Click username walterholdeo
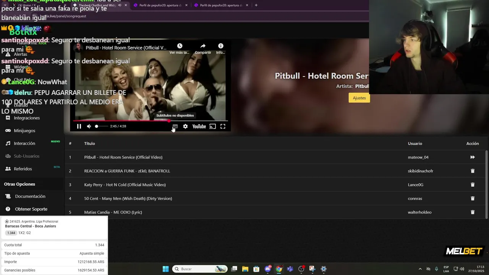The image size is (489, 275). [419, 212]
